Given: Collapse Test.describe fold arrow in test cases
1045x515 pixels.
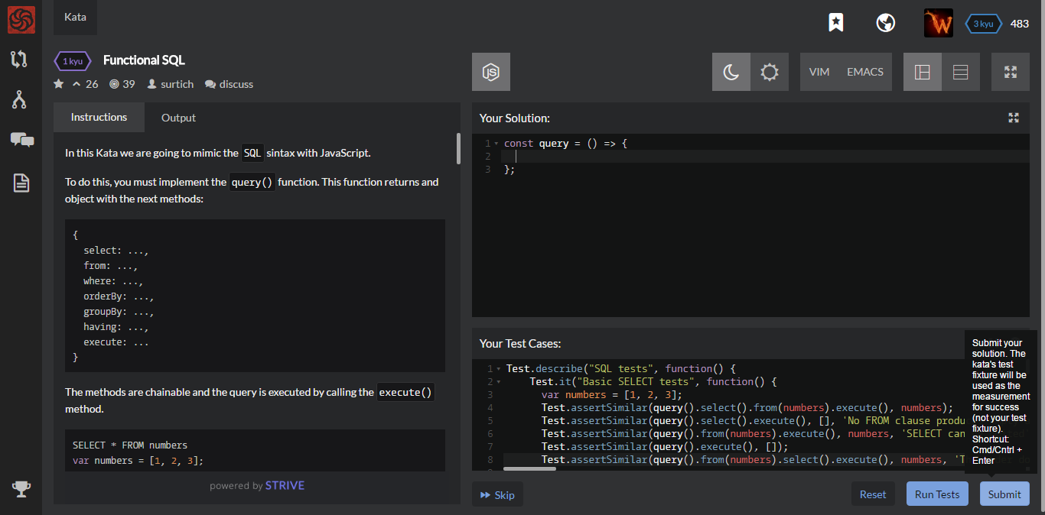Looking at the screenshot, I should click(499, 369).
